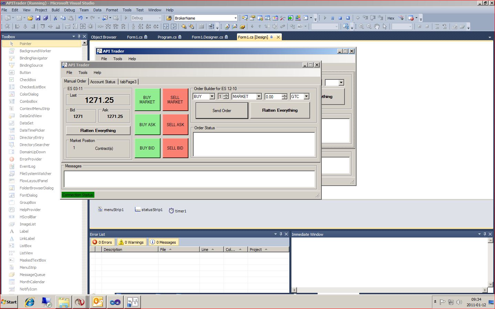
Task: Click the Send to Back layout icon
Action: point(191,26)
